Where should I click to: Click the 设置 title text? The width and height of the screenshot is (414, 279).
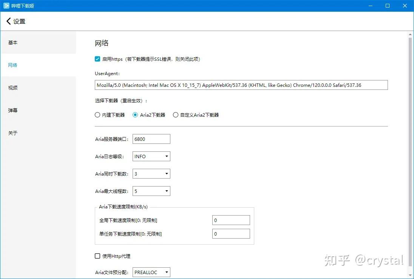pyautogui.click(x=19, y=22)
